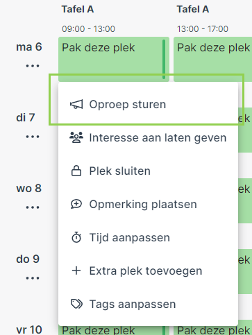Click the people icon beside Interesse aan laten geven
Image resolution: width=252 pixels, height=335 pixels.
[76, 137]
